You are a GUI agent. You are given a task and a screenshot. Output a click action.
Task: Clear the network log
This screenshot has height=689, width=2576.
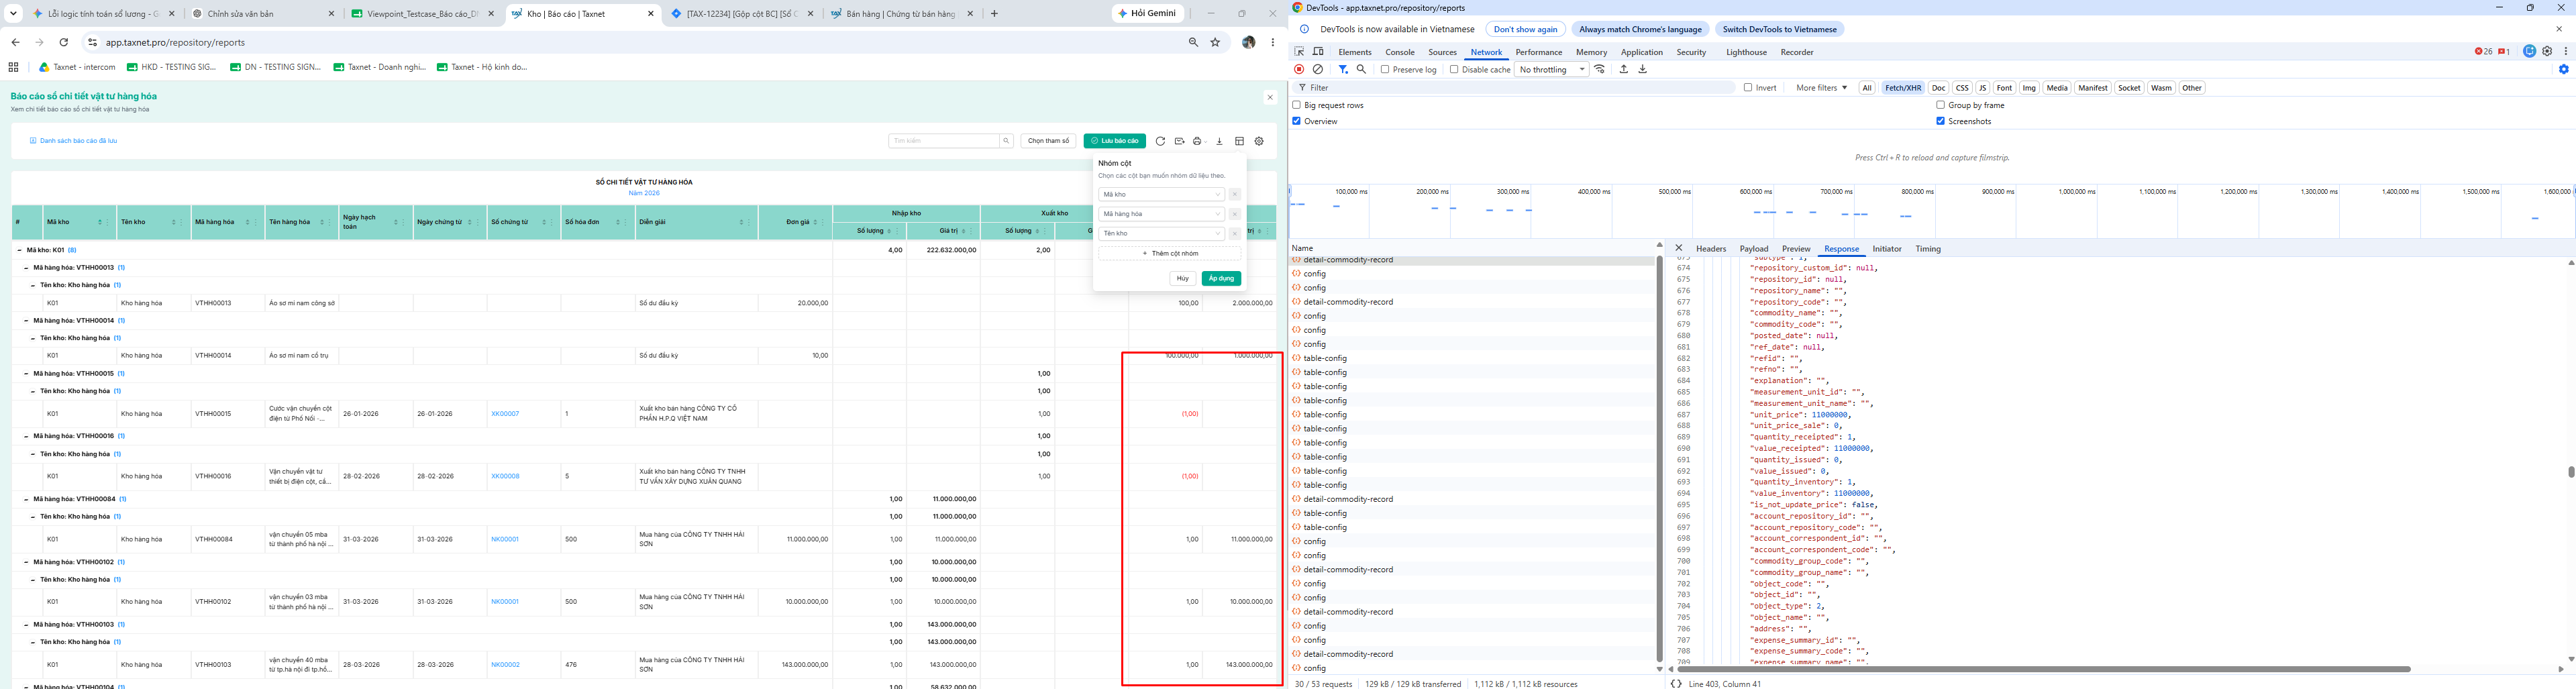coord(1318,69)
